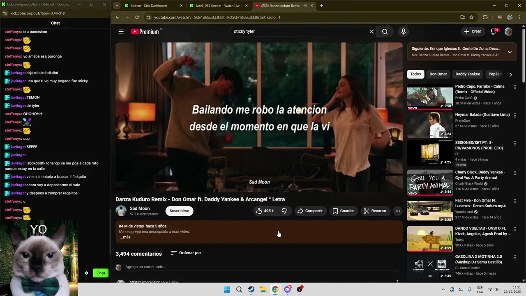
Task: Like the video with thumbs up
Action: (x=265, y=211)
